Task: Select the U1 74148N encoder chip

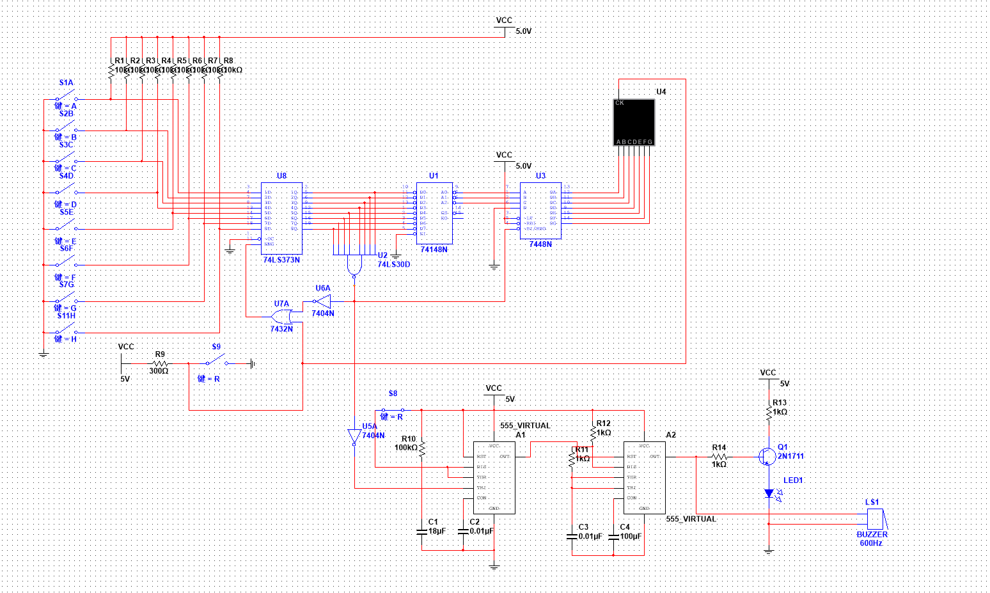Action: pyautogui.click(x=434, y=213)
